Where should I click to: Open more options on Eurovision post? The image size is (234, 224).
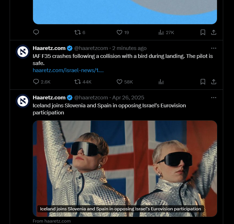click(214, 98)
